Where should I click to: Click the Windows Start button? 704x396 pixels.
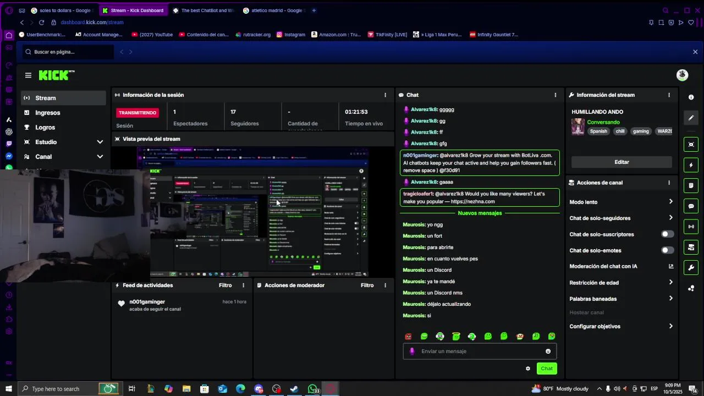coord(9,389)
